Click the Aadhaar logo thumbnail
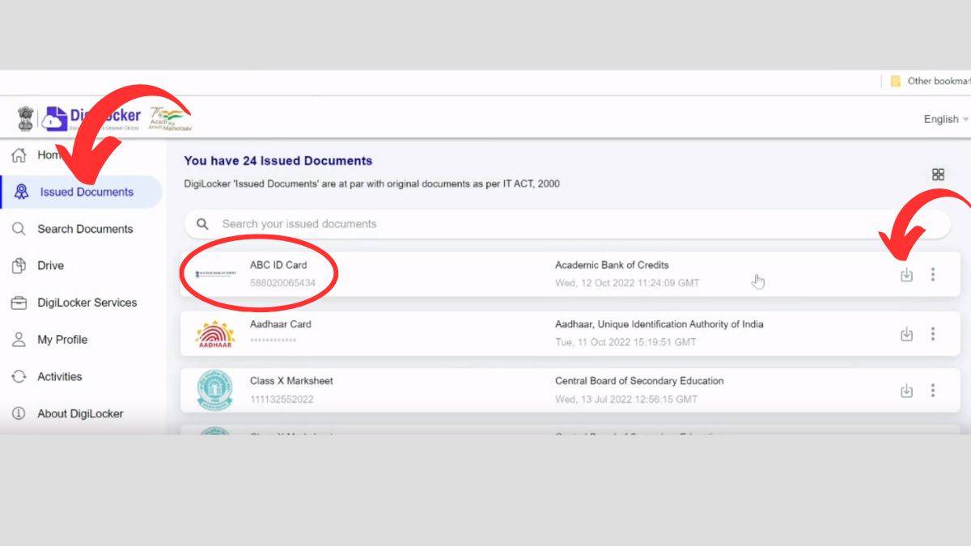This screenshot has height=546, width=971. pyautogui.click(x=214, y=334)
